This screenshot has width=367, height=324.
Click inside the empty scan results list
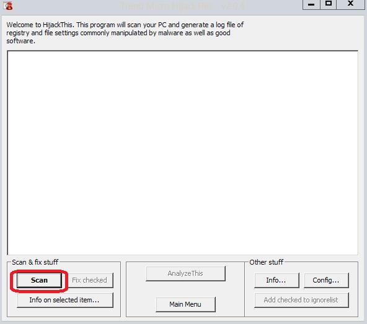(x=182, y=153)
